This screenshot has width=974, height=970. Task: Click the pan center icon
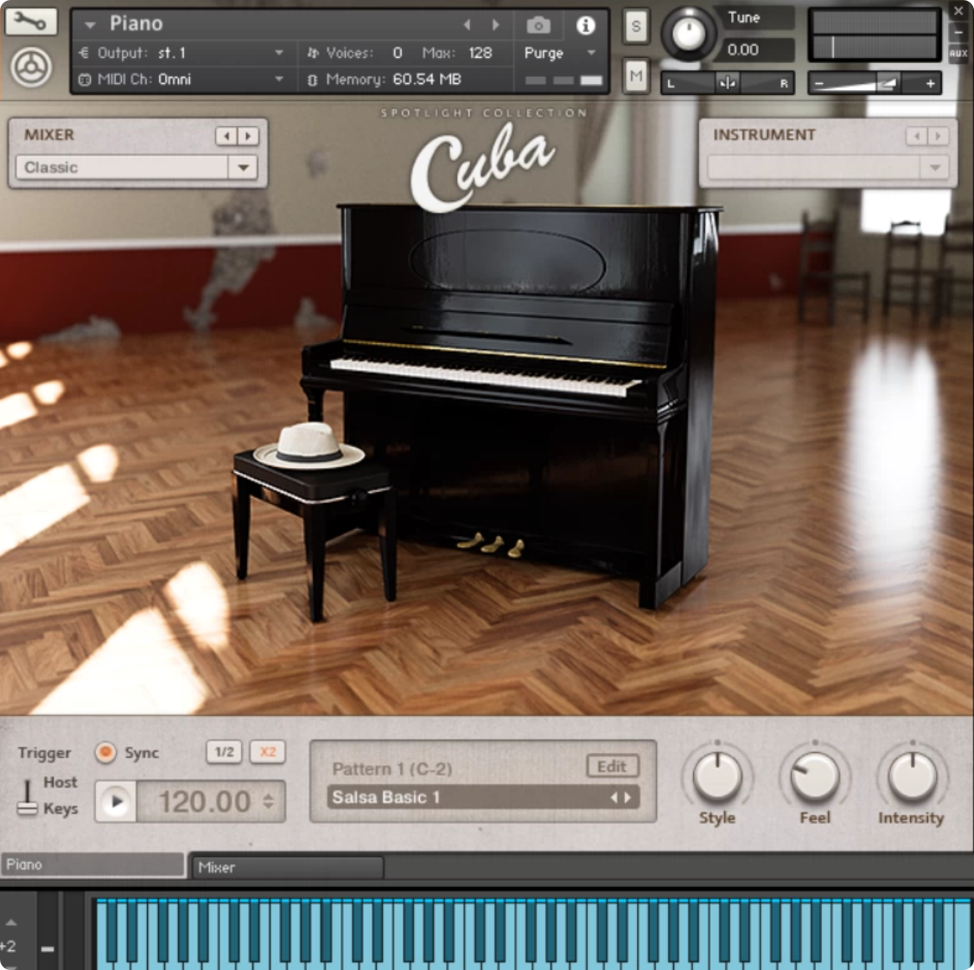click(x=726, y=83)
